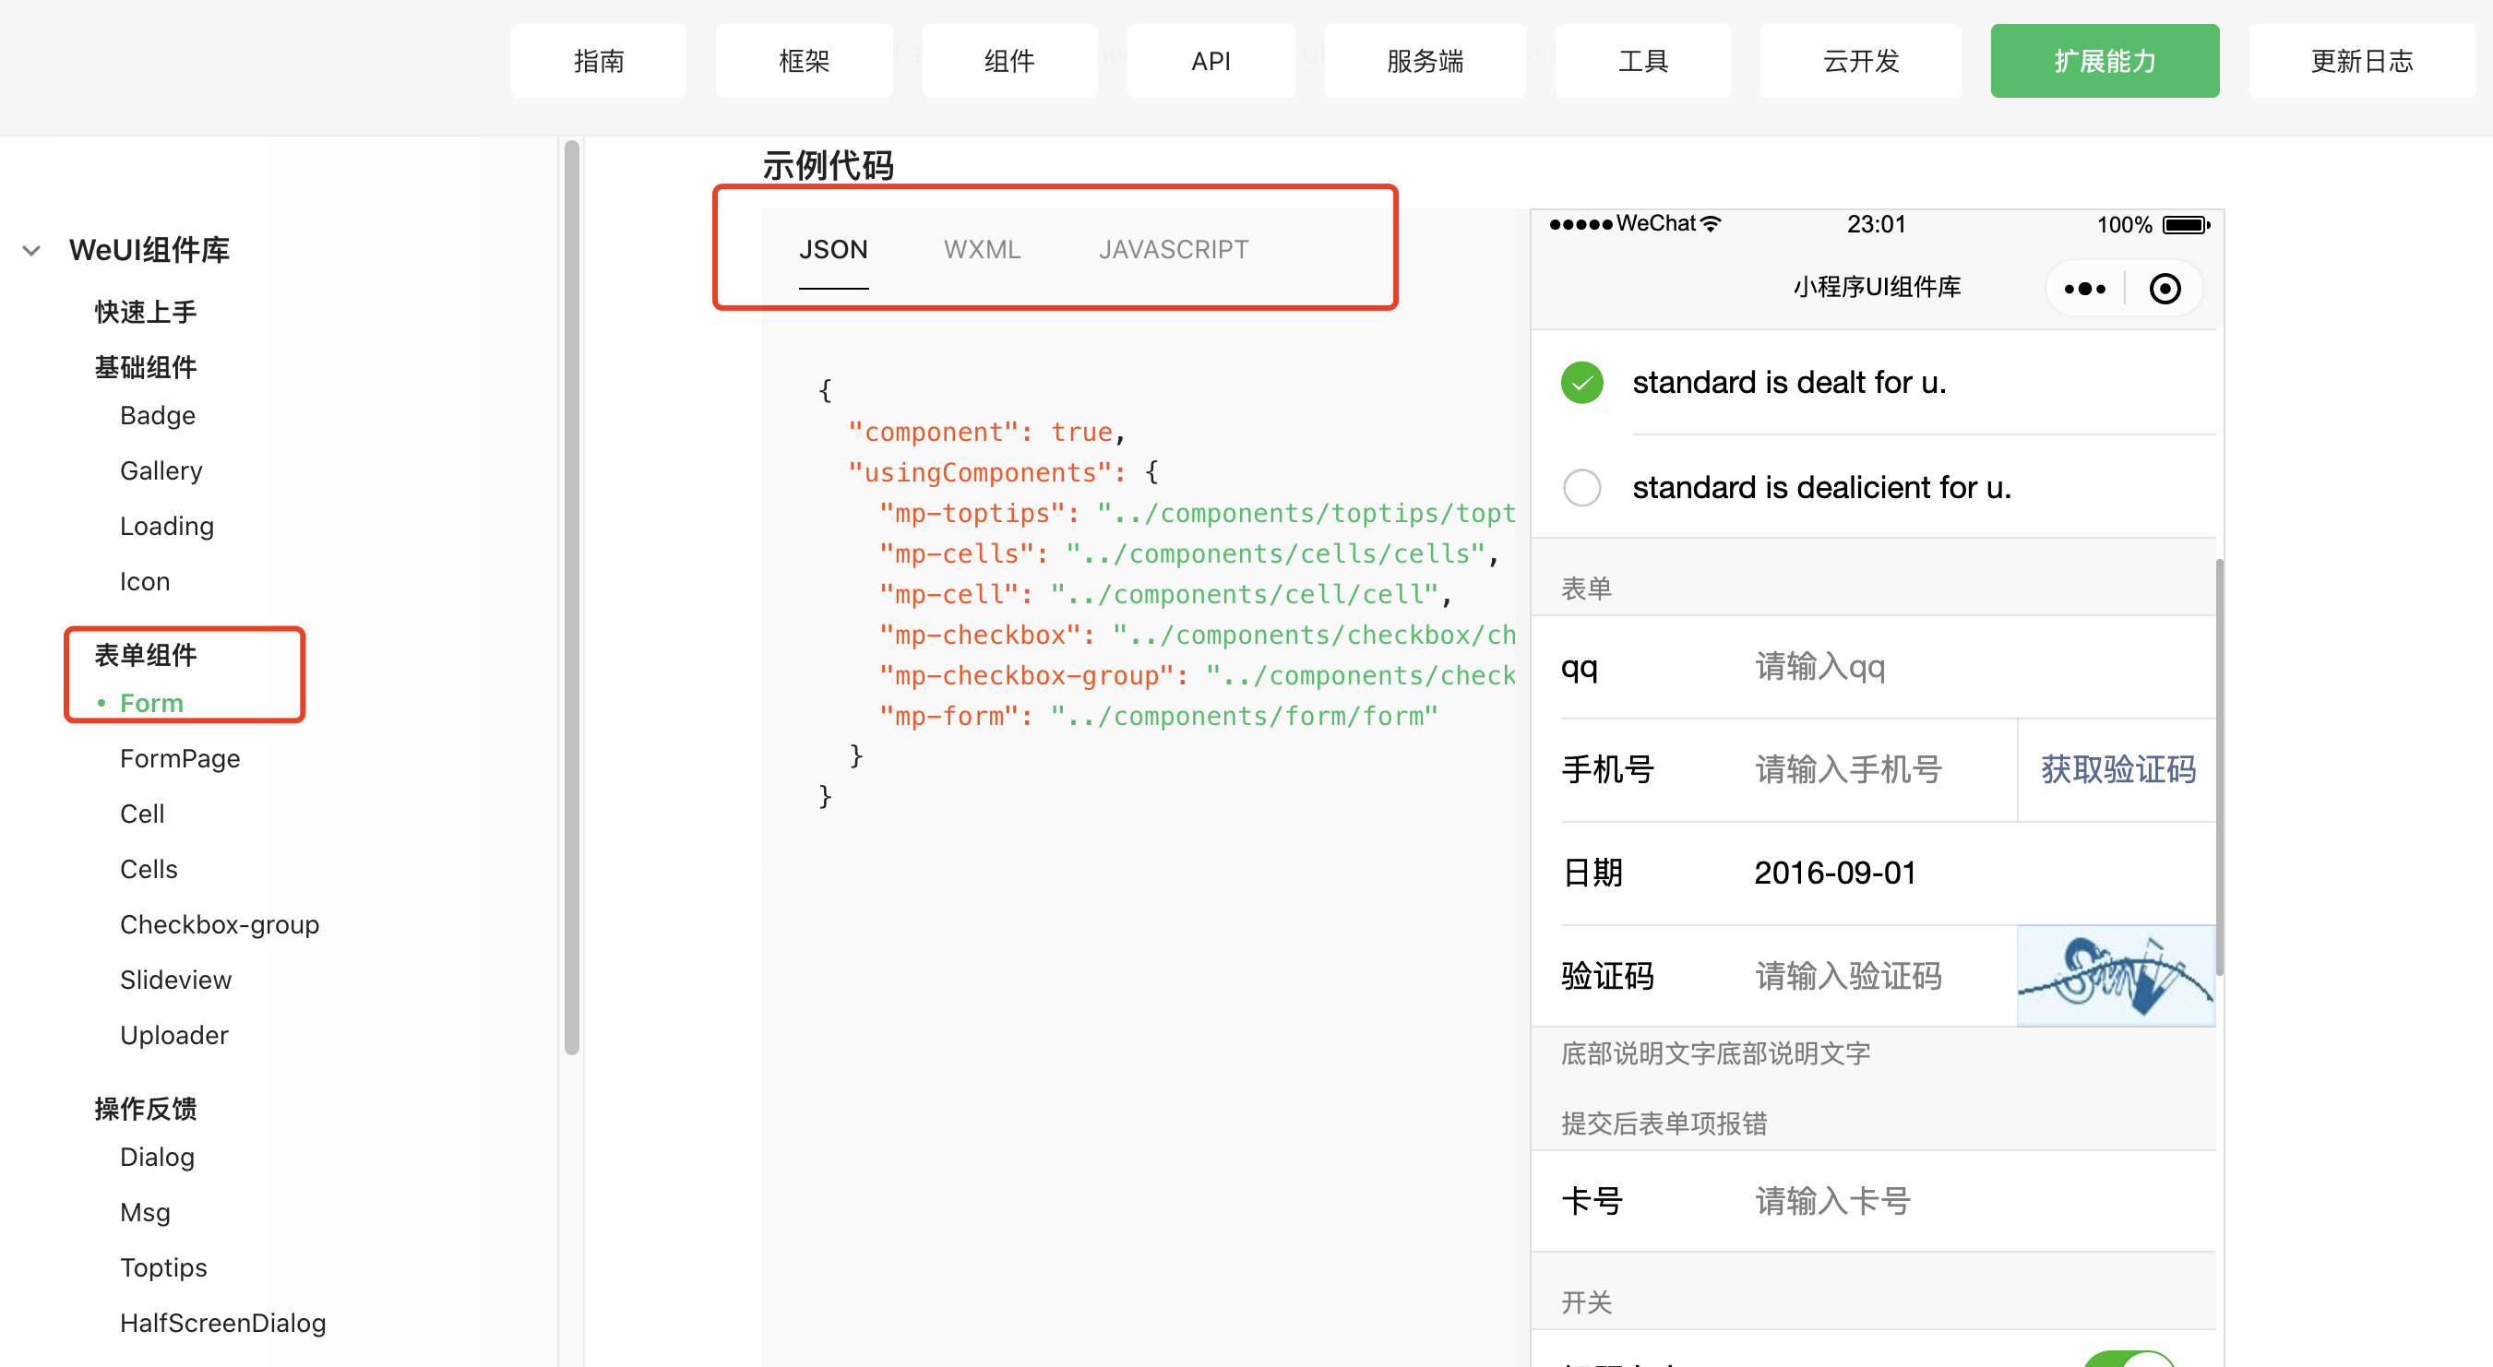Screen dimensions: 2493x1367
Task: Open the Loading sidebar item
Action: click(166, 526)
